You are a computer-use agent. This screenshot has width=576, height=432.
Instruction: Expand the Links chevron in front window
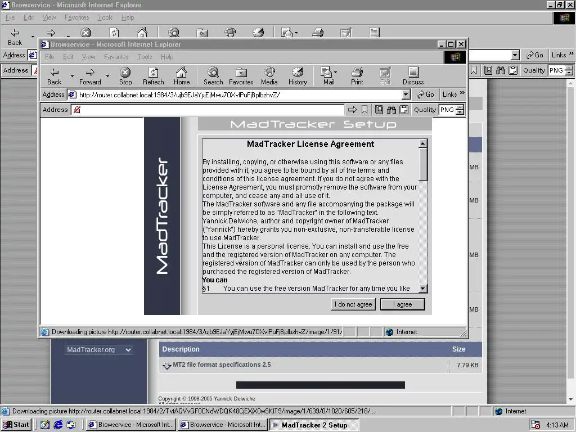(x=462, y=93)
